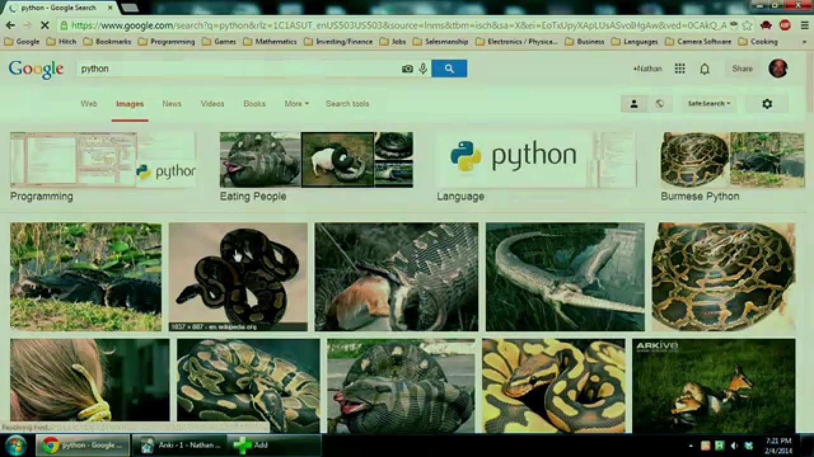
Task: Switch to the Web tab
Action: pyautogui.click(x=88, y=103)
